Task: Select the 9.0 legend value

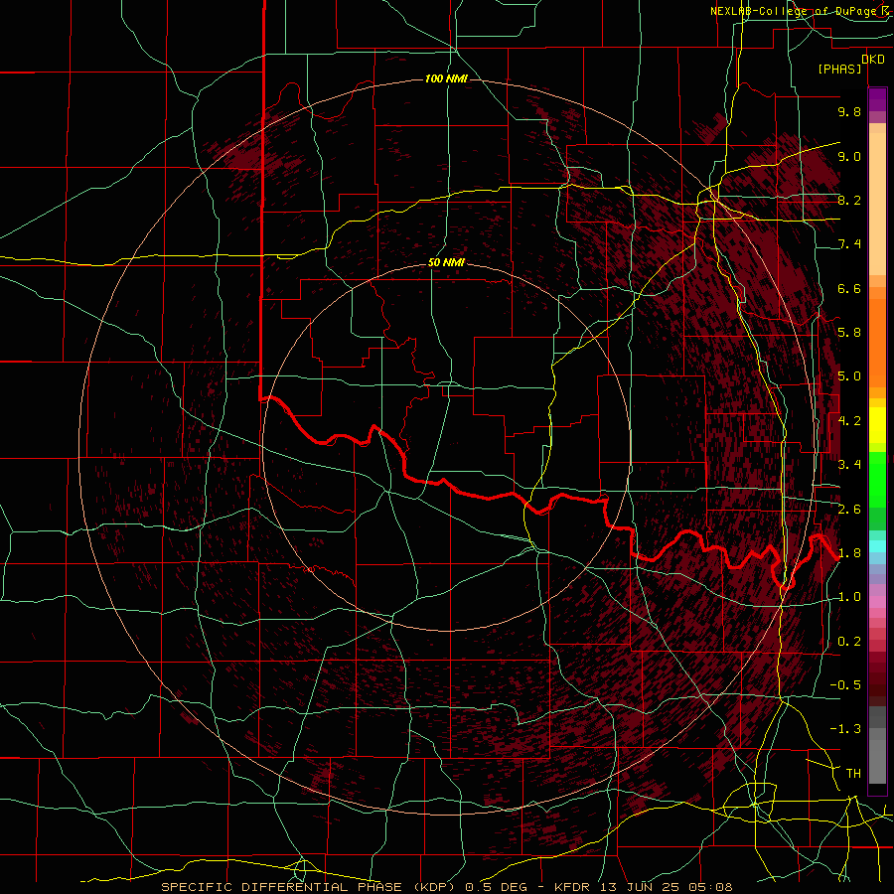Action: coord(849,156)
